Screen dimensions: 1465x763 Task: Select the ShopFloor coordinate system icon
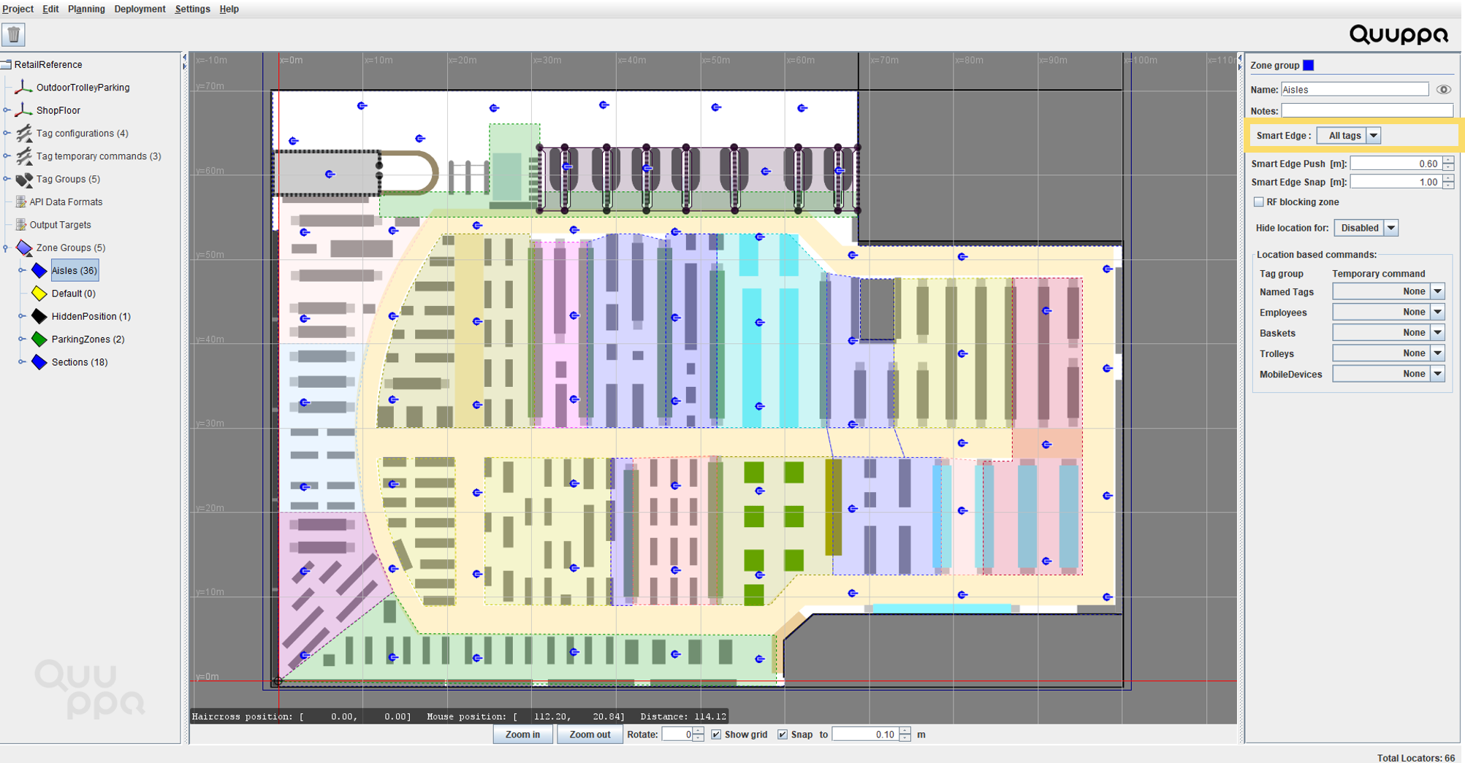pyautogui.click(x=23, y=110)
